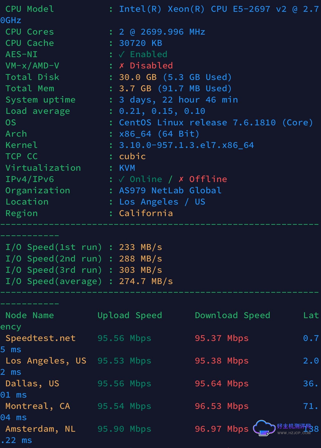The width and height of the screenshot is (321, 448).
Task: Click the green checkmark beside Enabled
Action: (x=122, y=54)
